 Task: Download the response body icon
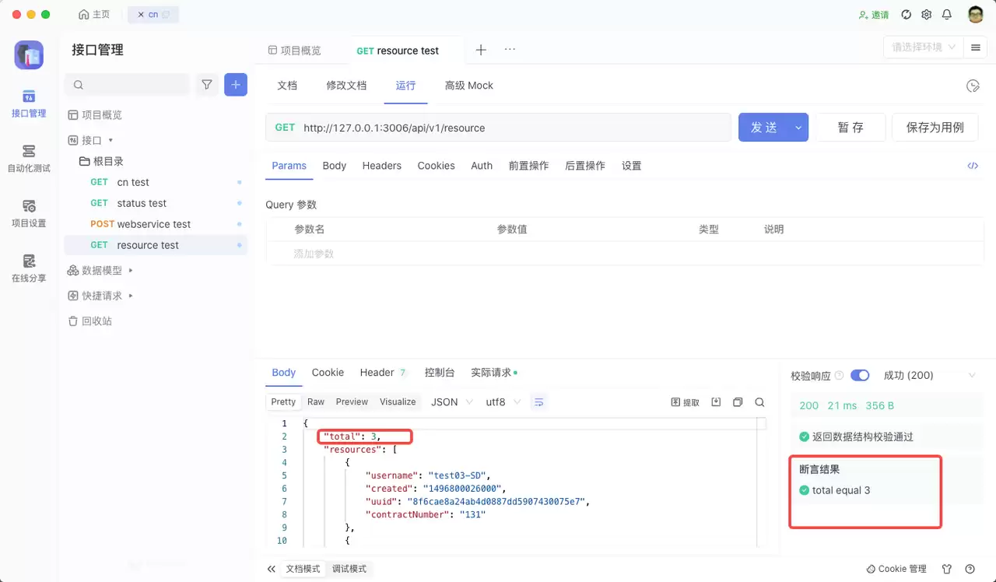coord(716,402)
